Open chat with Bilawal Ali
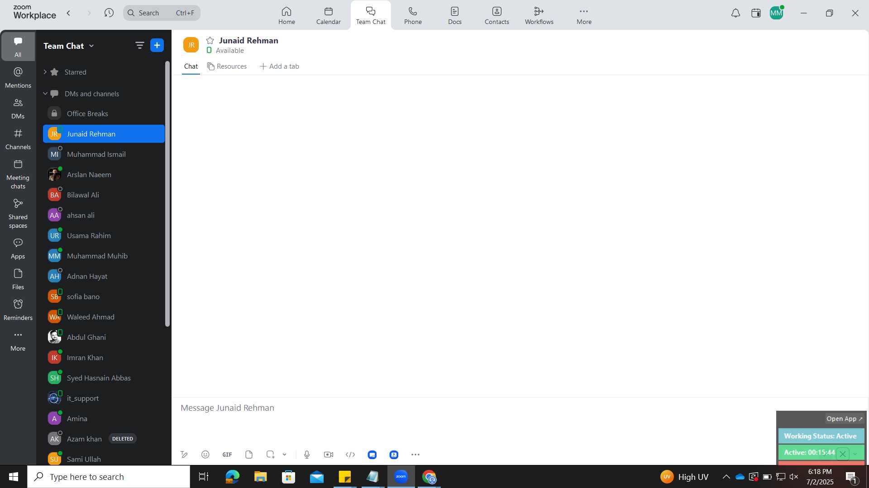This screenshot has width=869, height=488. point(104,195)
